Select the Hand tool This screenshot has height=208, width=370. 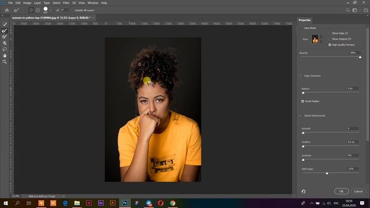pos(5,55)
